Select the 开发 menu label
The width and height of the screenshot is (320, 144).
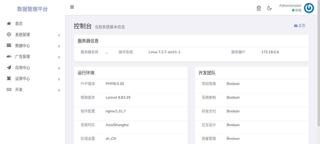(19, 90)
